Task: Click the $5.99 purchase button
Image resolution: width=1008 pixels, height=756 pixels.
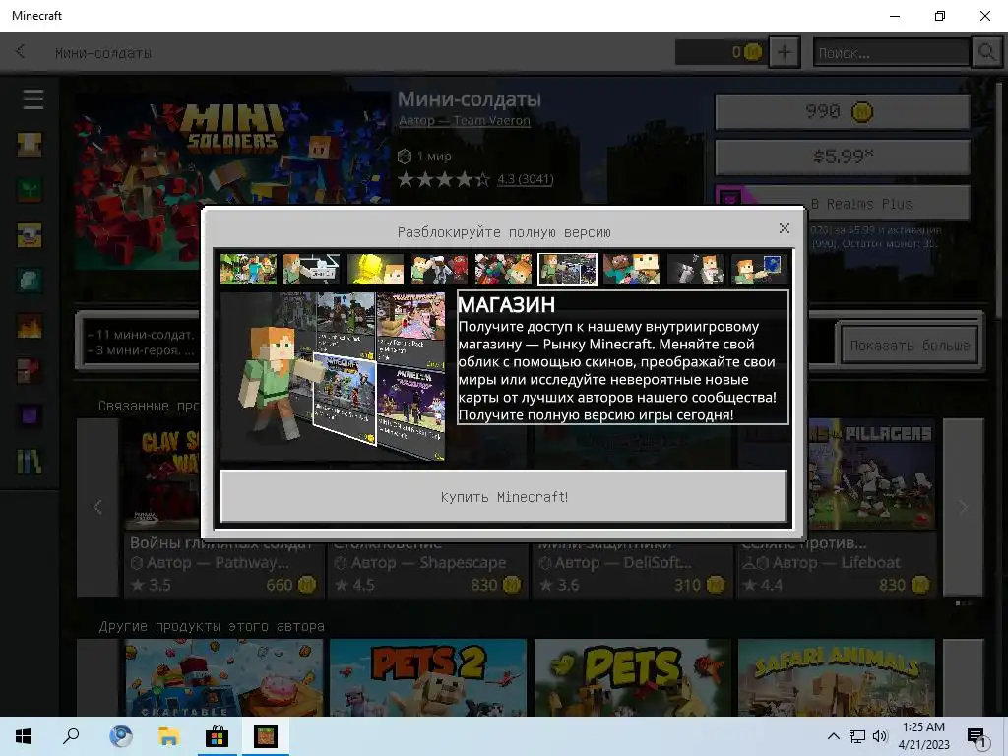Action: [x=843, y=157]
